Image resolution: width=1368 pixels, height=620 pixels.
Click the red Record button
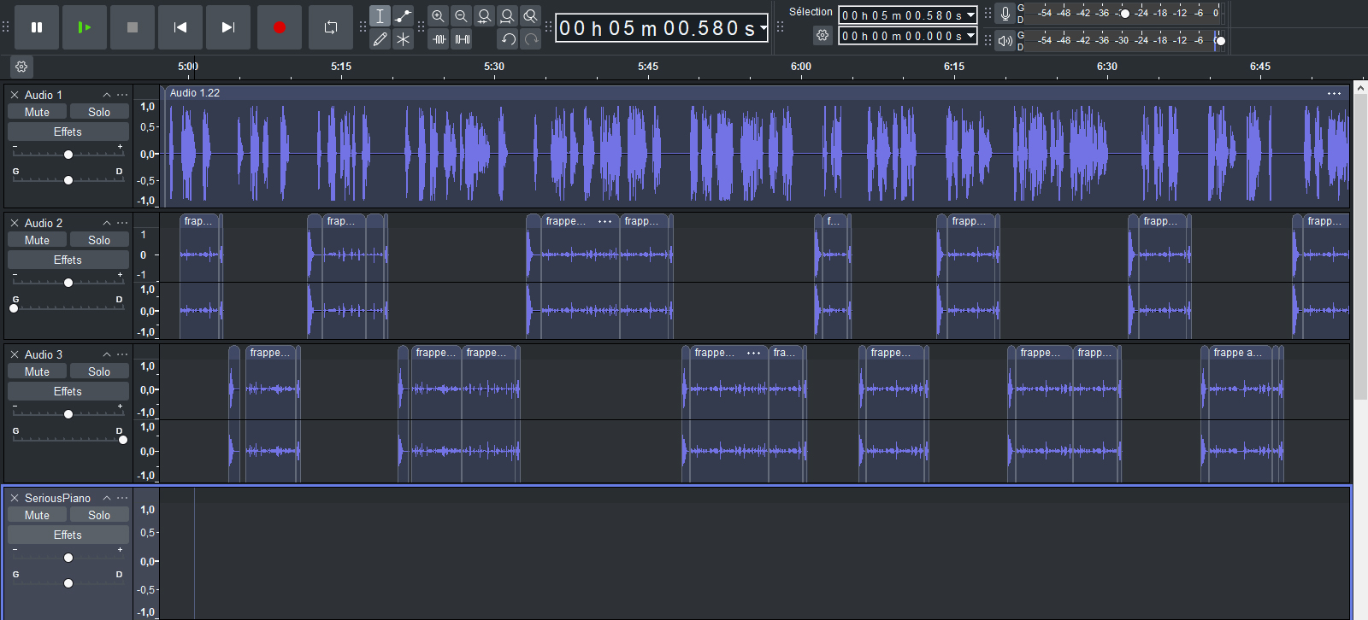click(x=279, y=27)
